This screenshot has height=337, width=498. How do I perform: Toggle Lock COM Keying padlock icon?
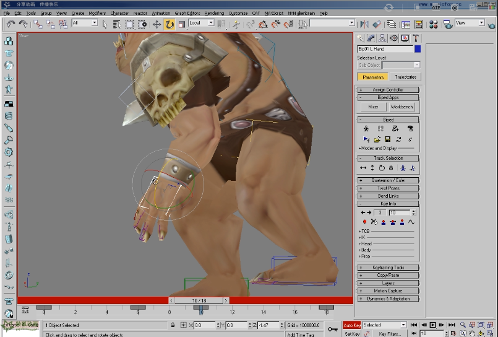[391, 168]
